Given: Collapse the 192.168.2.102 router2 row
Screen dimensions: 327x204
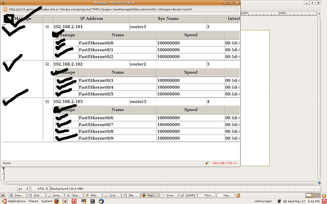Looking at the screenshot, I should click(47, 64).
